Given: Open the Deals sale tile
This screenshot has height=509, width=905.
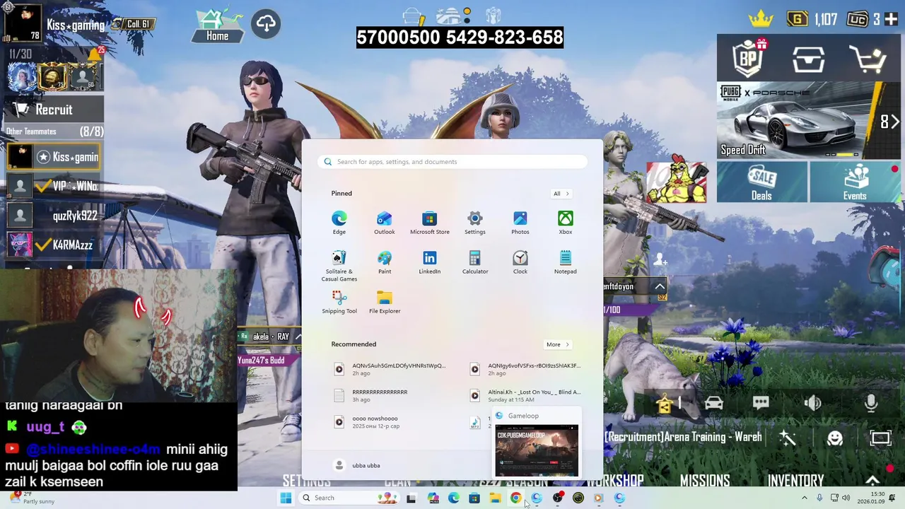Looking at the screenshot, I should click(x=762, y=182).
